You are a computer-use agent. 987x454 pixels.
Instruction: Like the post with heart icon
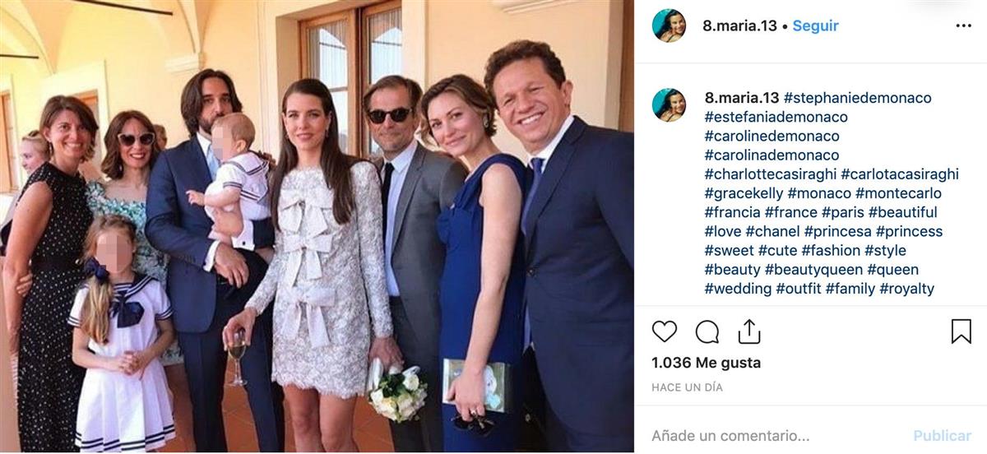665,331
